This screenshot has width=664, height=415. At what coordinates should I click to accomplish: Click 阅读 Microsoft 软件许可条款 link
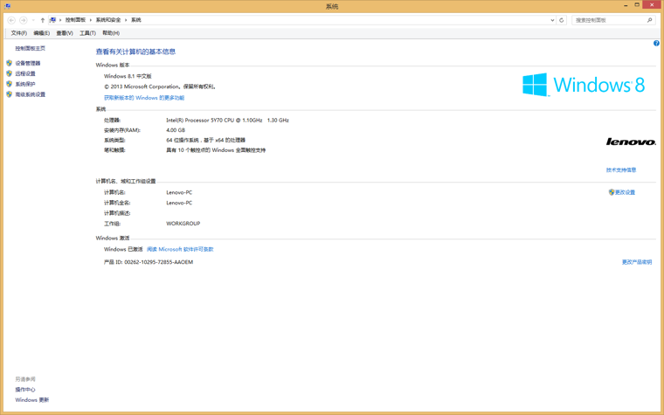coord(180,249)
